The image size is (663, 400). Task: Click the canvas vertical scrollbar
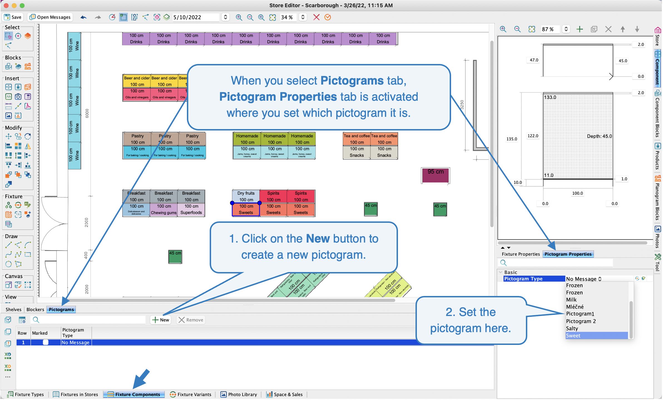tap(492, 134)
